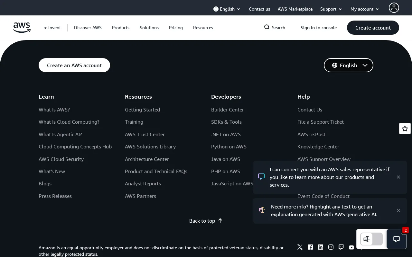Open the Java on AWS link
The height and width of the screenshot is (257, 412).
pyautogui.click(x=226, y=159)
